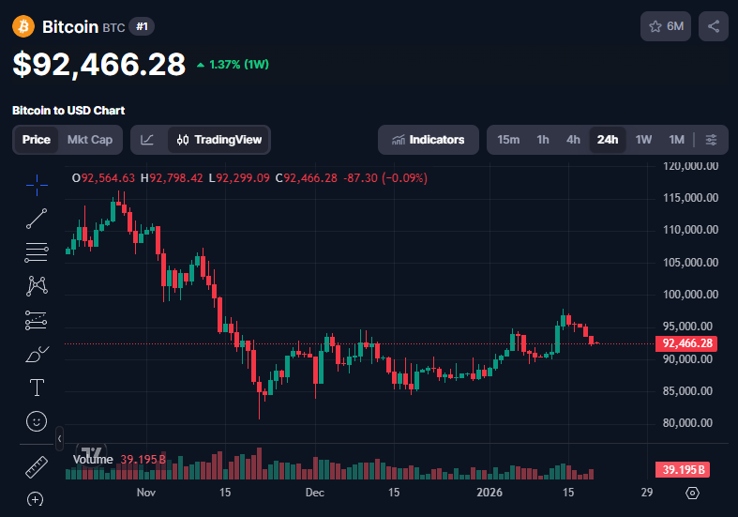Viewport: 738px width, 517px height.
Task: Select the ruler measure tool
Action: [x=37, y=467]
